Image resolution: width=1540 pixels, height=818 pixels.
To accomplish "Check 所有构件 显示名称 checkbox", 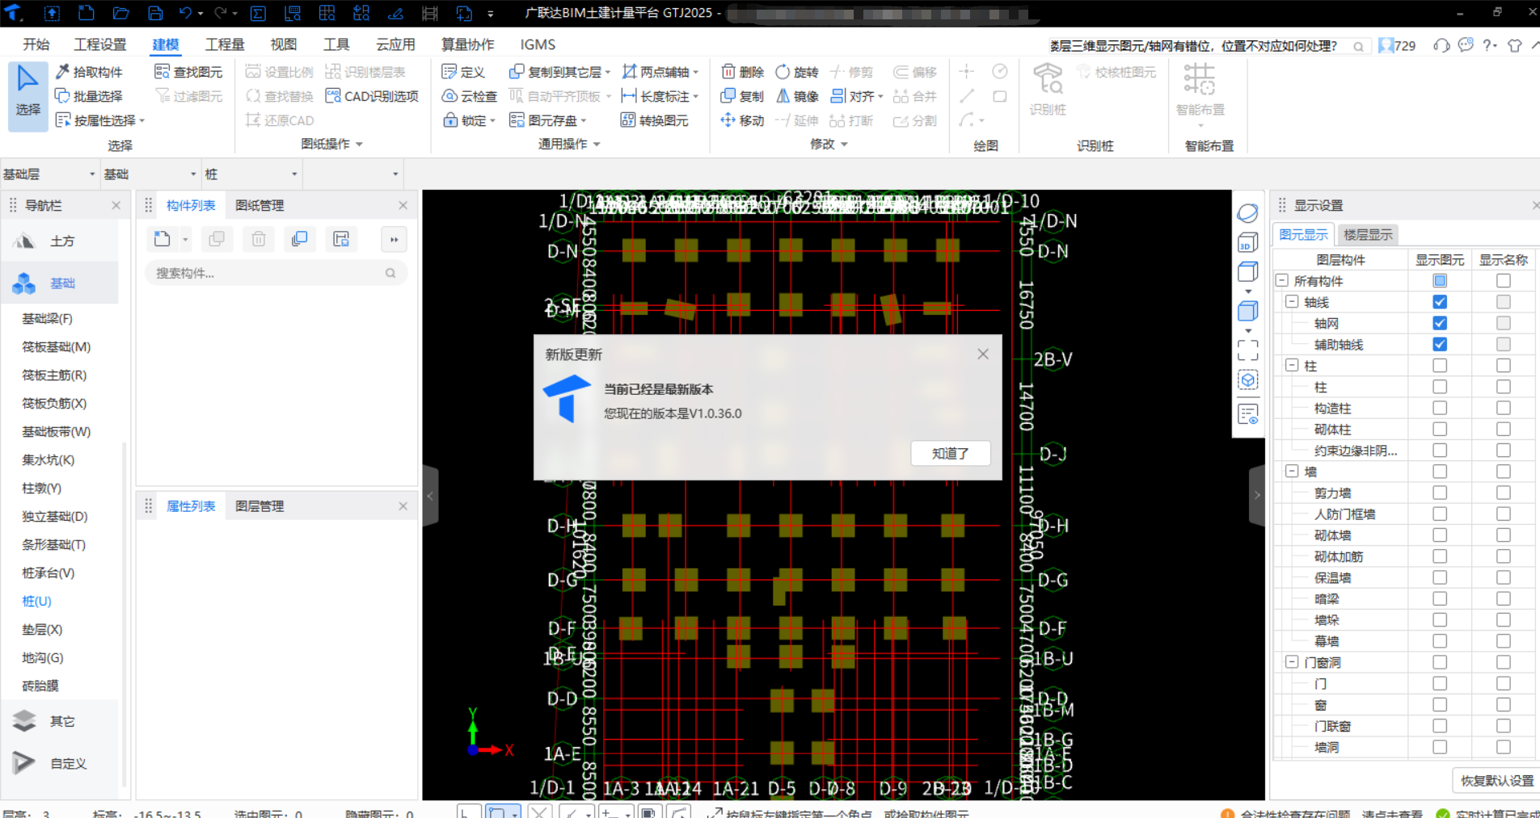I will pyautogui.click(x=1504, y=281).
